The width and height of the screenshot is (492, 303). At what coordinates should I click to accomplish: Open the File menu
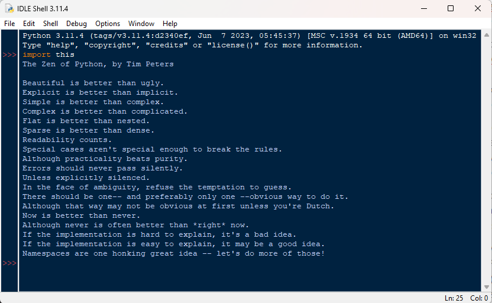pos(9,24)
